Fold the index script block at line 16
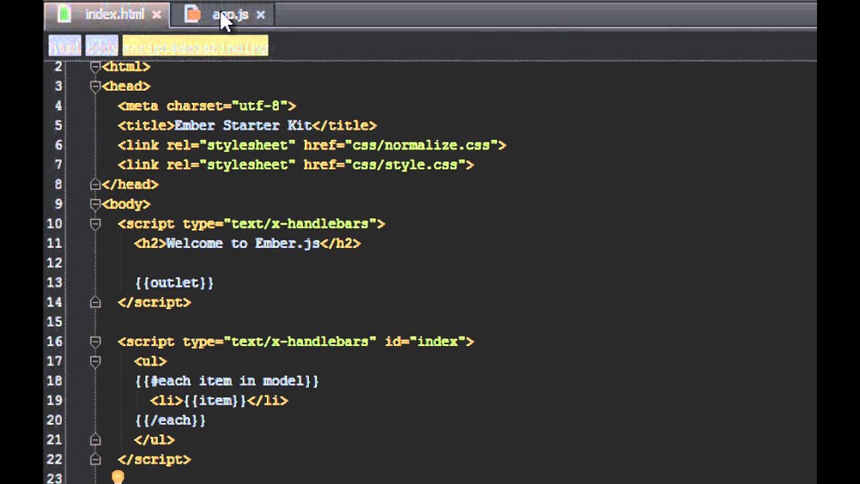Image resolution: width=860 pixels, height=484 pixels. pos(95,341)
